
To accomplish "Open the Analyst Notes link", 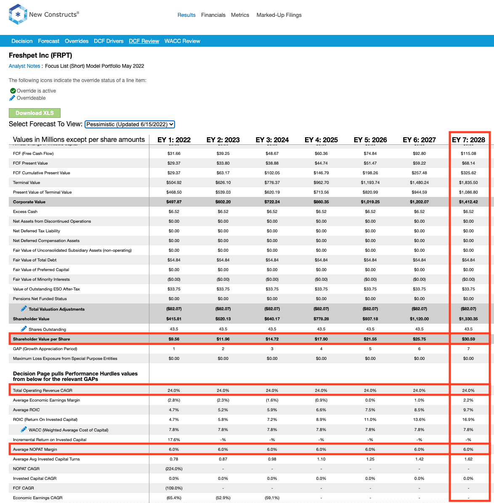I will 24,66.
